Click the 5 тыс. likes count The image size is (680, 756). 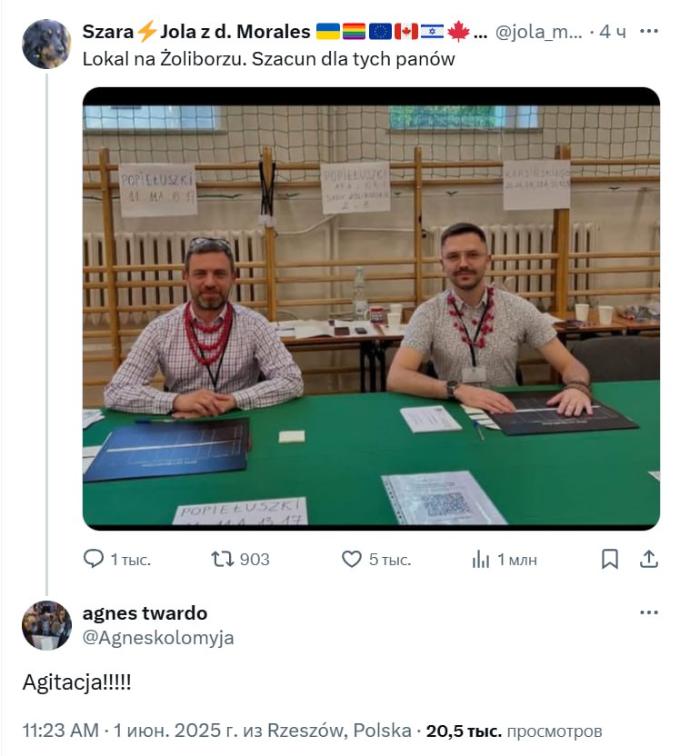point(390,560)
